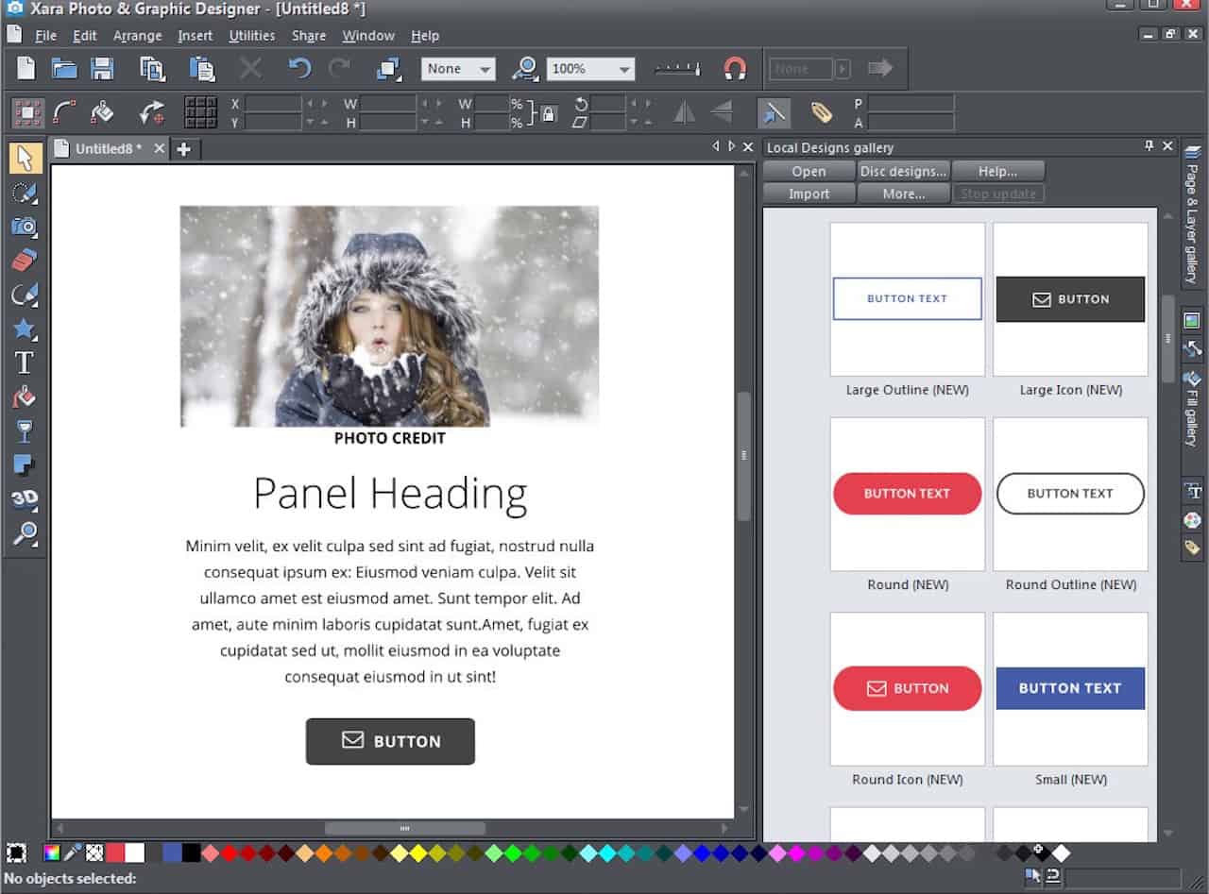Select the Round Outline (NEW) design thumbnail
Viewport: 1209px width, 894px height.
point(1070,494)
